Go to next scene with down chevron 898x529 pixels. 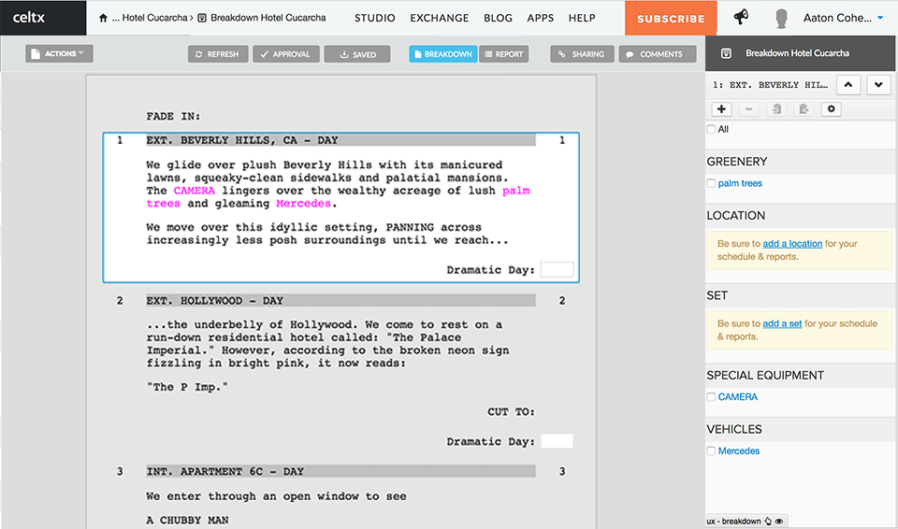tap(878, 85)
